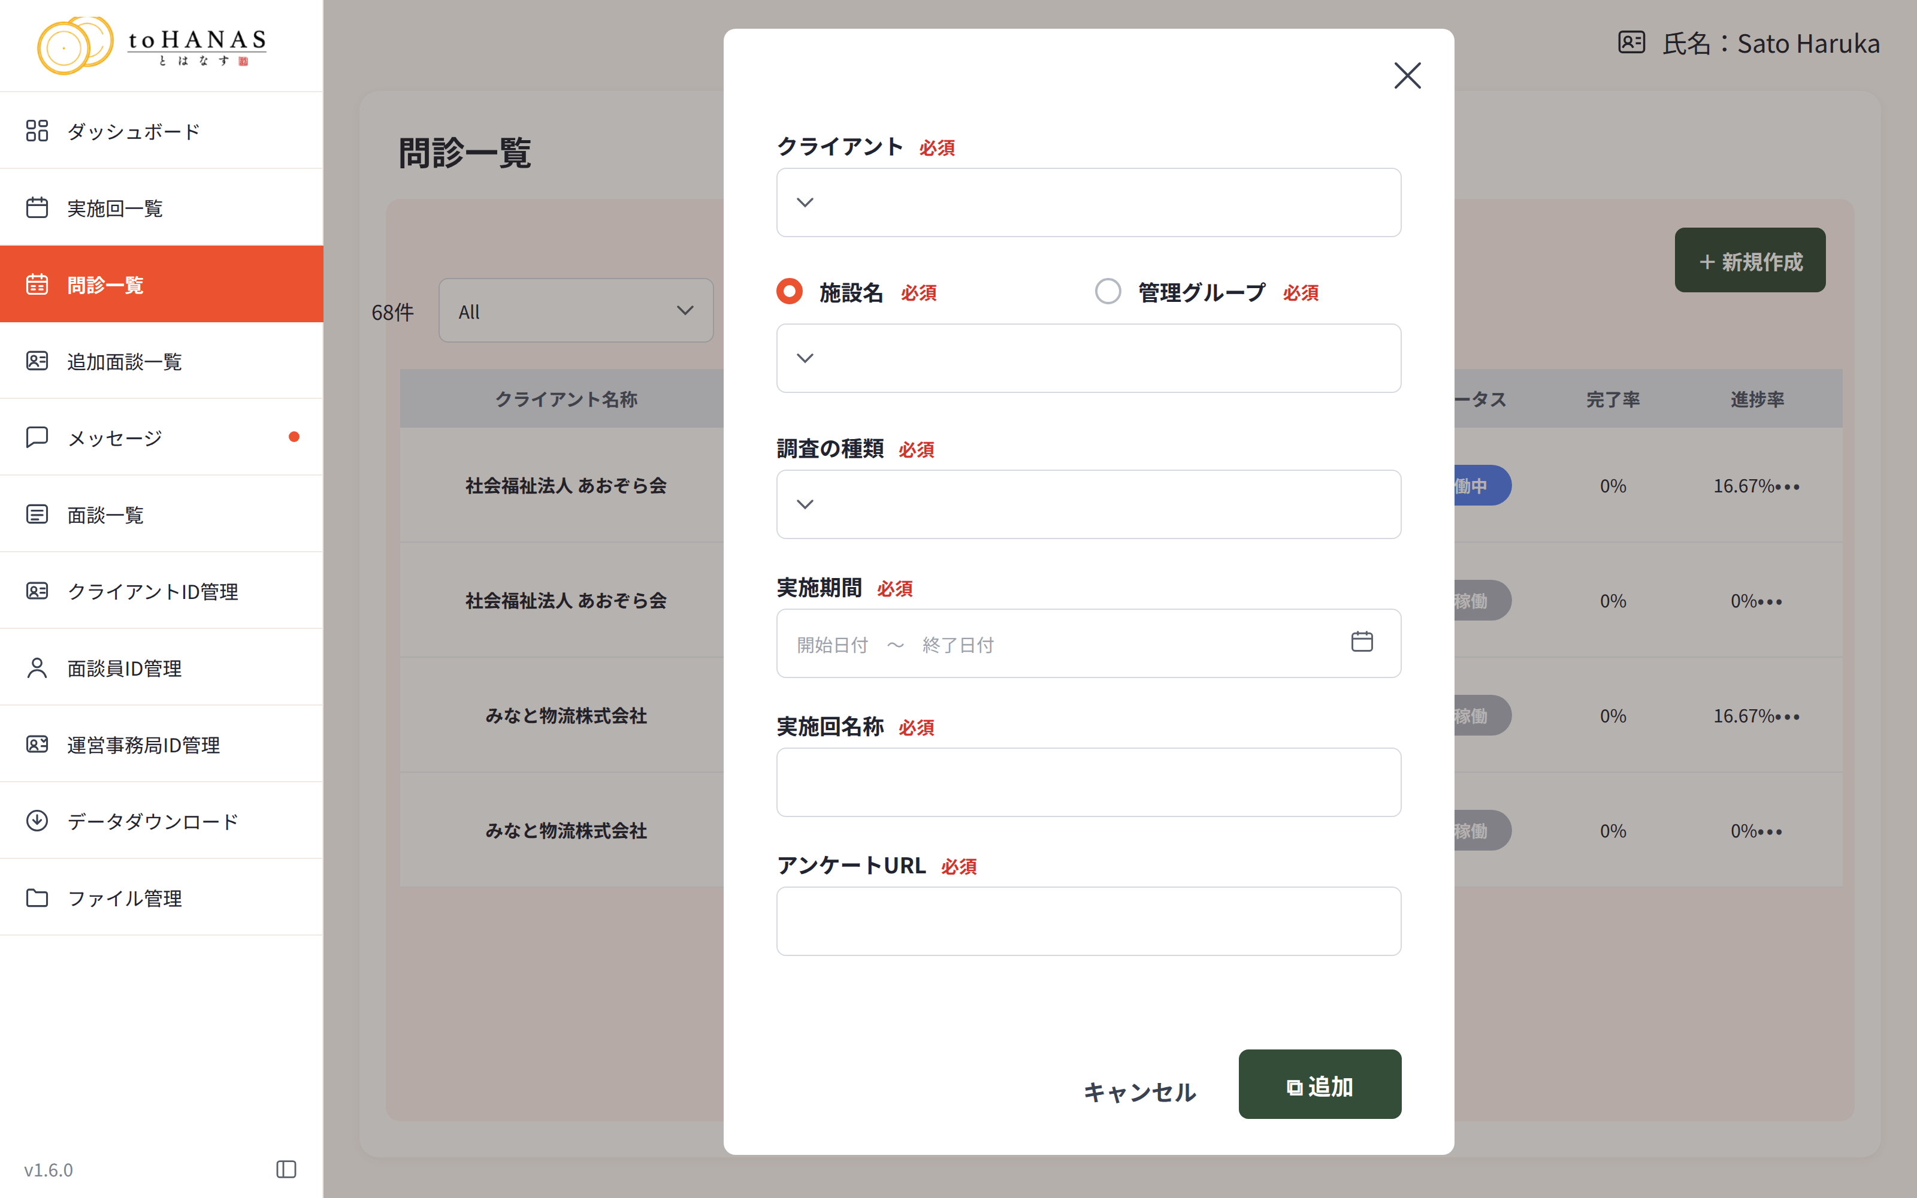
Task: Click the toHANAS logo
Action: click(152, 45)
